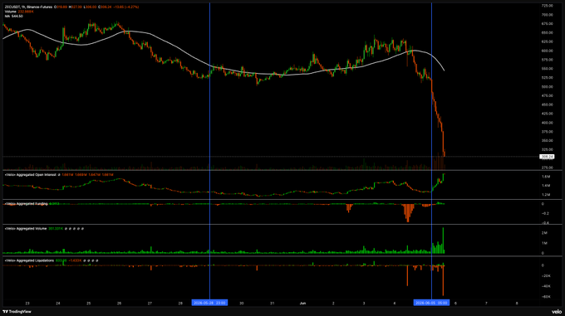Click the Aggregated Liquidations pane title
Image resolution: width=565 pixels, height=316 pixels.
pyautogui.click(x=29, y=260)
